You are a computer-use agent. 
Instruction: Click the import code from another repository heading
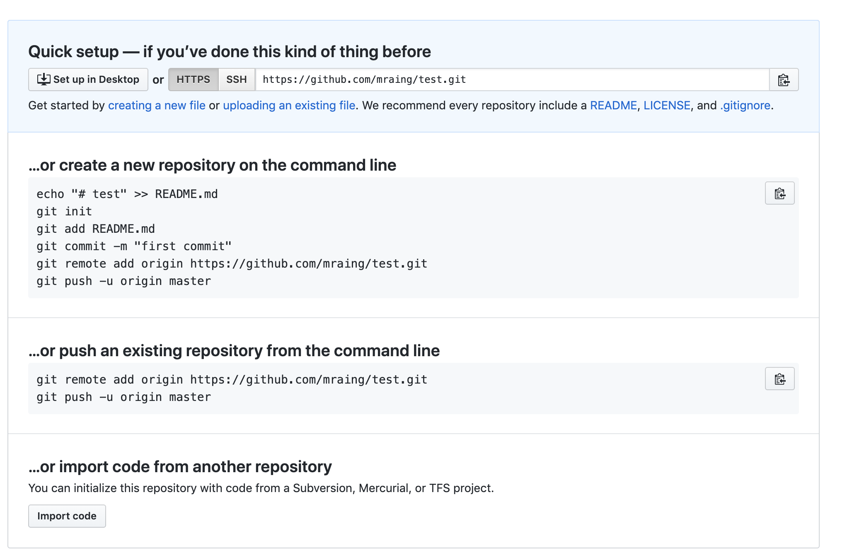tap(180, 467)
